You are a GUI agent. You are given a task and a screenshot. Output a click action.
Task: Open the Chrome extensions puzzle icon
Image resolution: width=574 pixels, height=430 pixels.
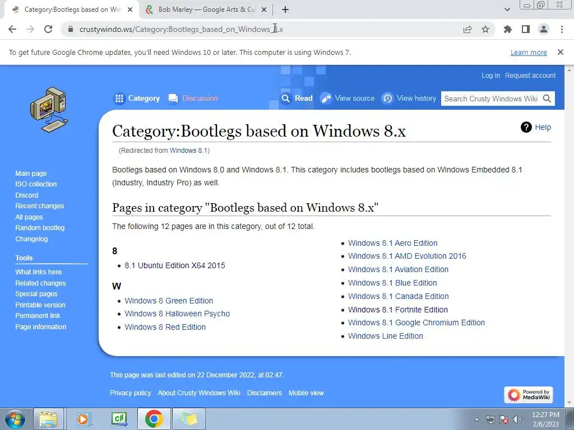507,29
